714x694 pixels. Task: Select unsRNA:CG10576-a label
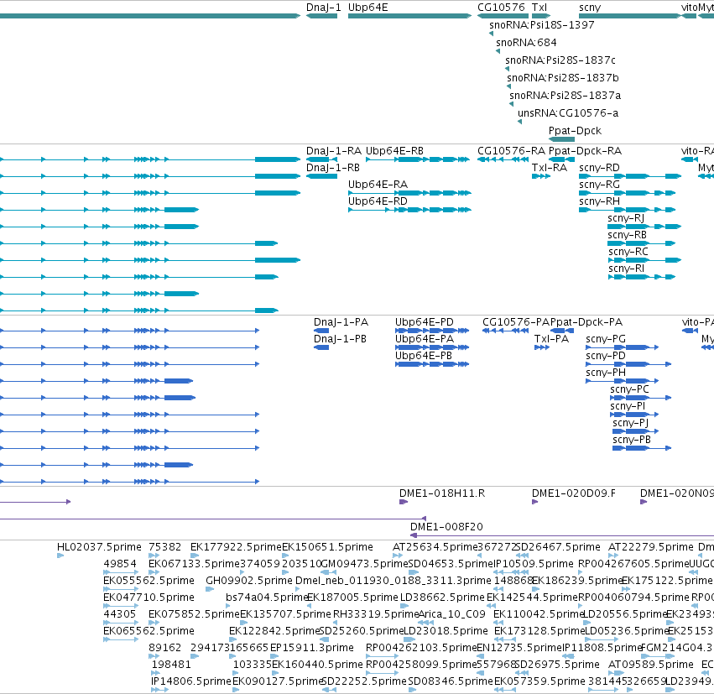[568, 113]
